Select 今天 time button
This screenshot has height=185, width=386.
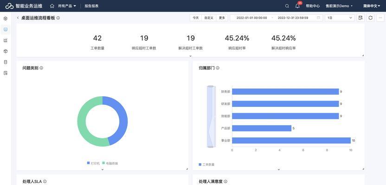click(x=196, y=18)
